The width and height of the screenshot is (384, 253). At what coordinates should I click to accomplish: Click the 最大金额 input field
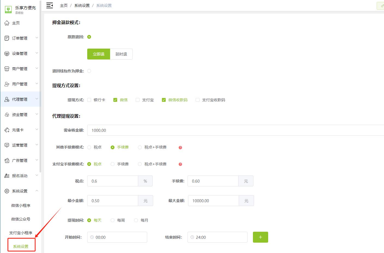tap(213, 201)
